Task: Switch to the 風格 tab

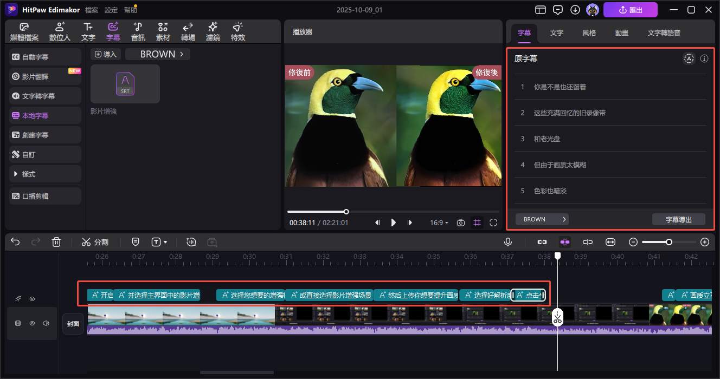Action: click(x=589, y=32)
